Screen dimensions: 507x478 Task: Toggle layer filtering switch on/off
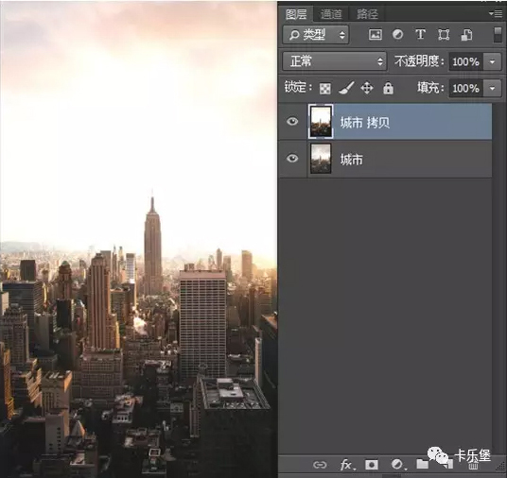(x=498, y=35)
